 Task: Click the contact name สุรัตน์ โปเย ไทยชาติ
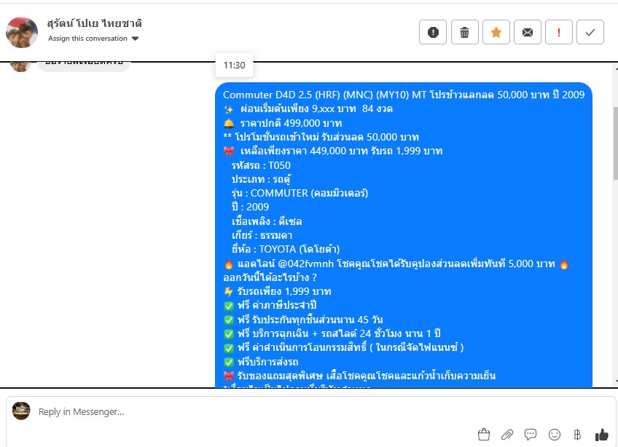(x=95, y=23)
